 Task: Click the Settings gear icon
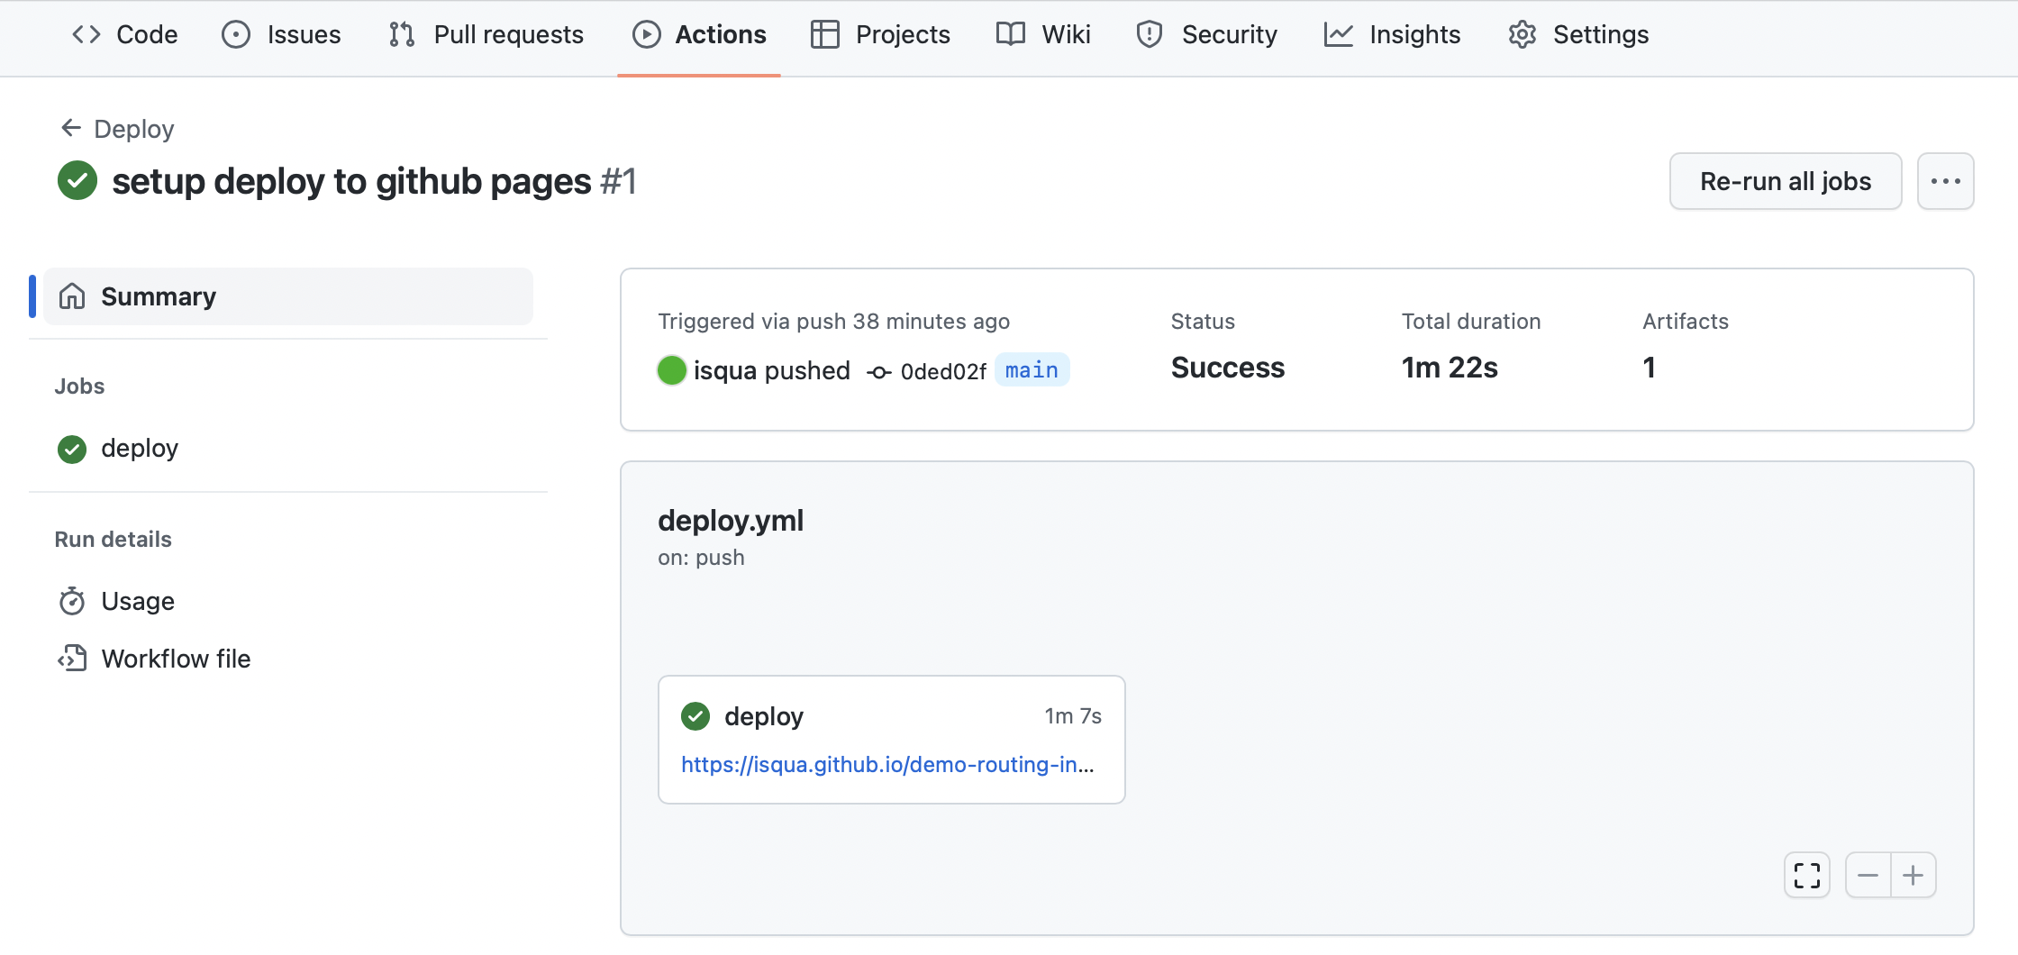tap(1522, 33)
